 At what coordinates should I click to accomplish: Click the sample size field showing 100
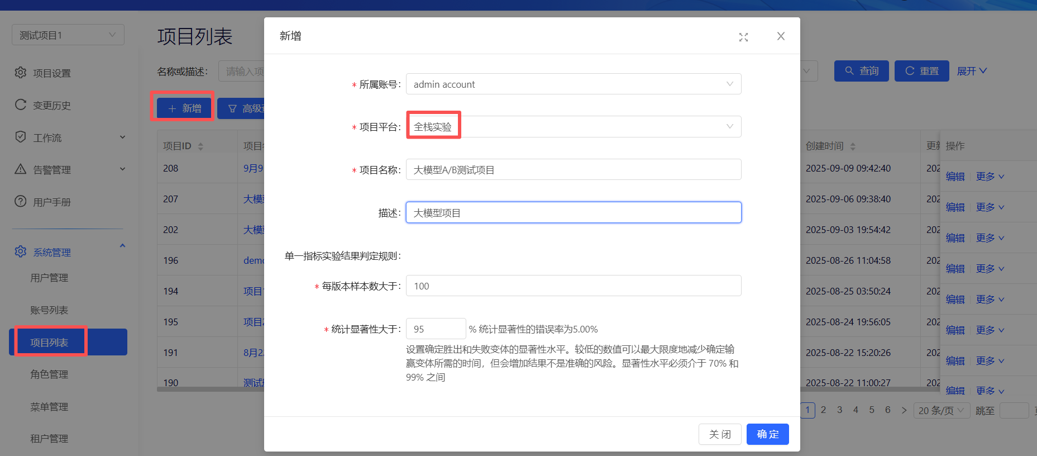pos(573,286)
